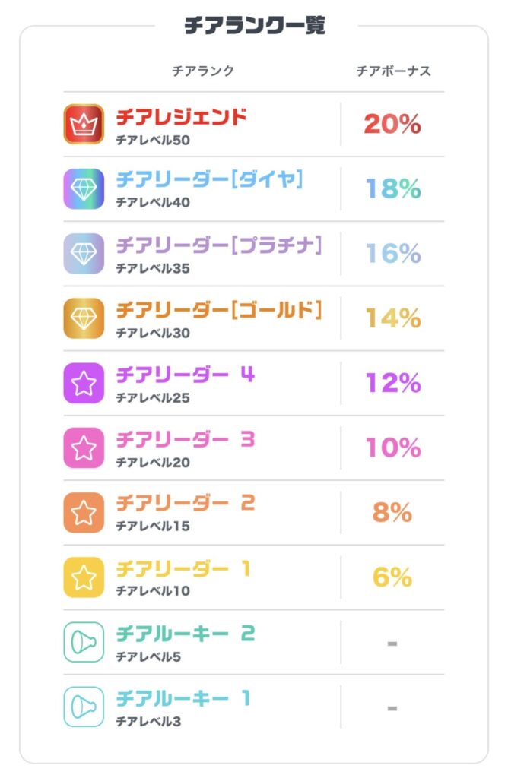Select the yellow star チアリーダー 1 icon
Screen dimensions: 508x778
[x=84, y=577]
